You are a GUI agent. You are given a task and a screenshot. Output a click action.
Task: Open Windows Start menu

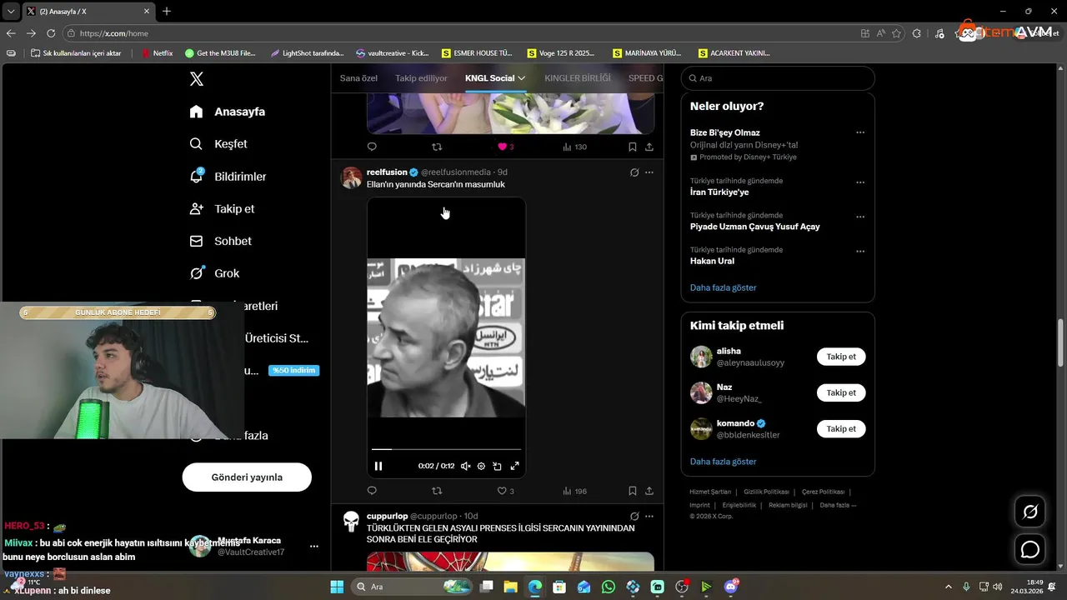tap(337, 587)
